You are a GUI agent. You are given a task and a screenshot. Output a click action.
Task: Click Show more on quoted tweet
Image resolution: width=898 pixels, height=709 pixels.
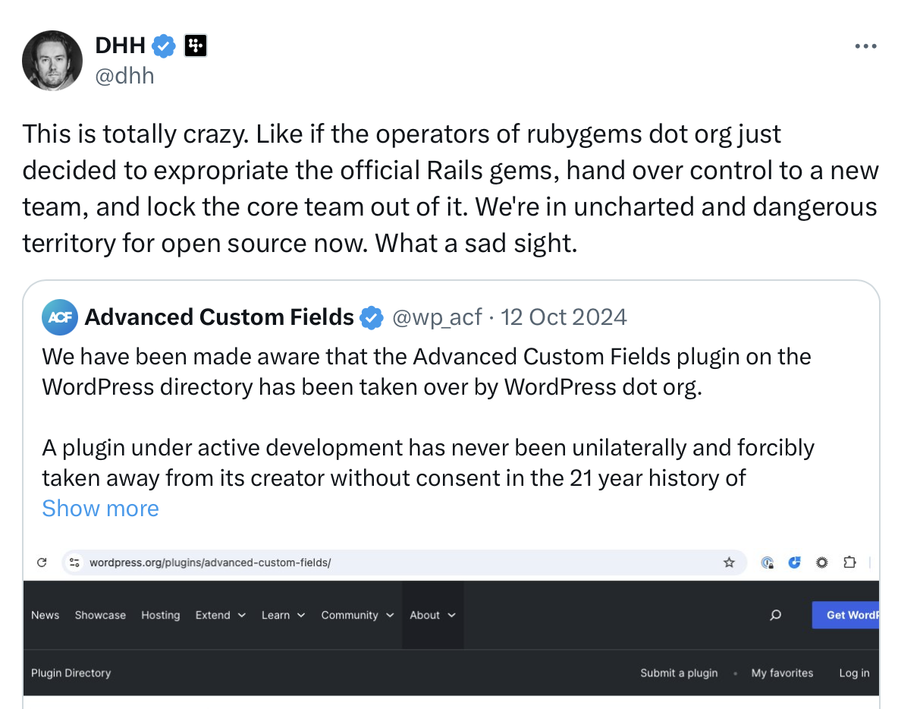100,509
